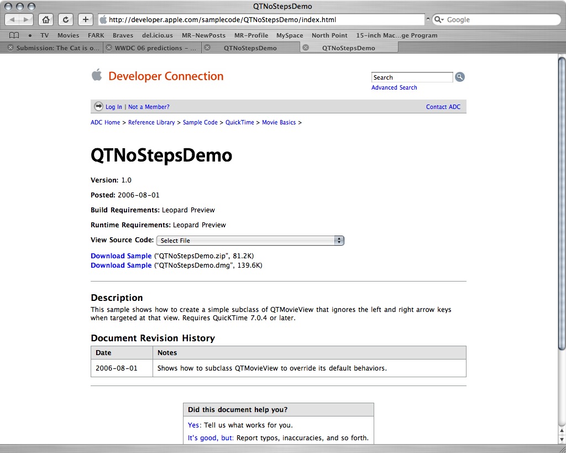The height and width of the screenshot is (453, 566).
Task: Open the MR-Profile bookmark
Action: tap(251, 35)
